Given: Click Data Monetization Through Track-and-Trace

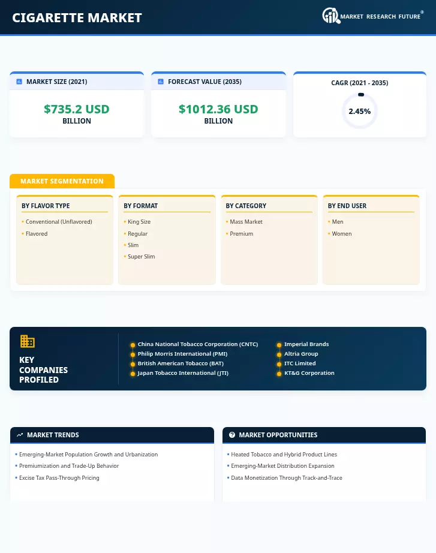Looking at the screenshot, I should tap(287, 478).
